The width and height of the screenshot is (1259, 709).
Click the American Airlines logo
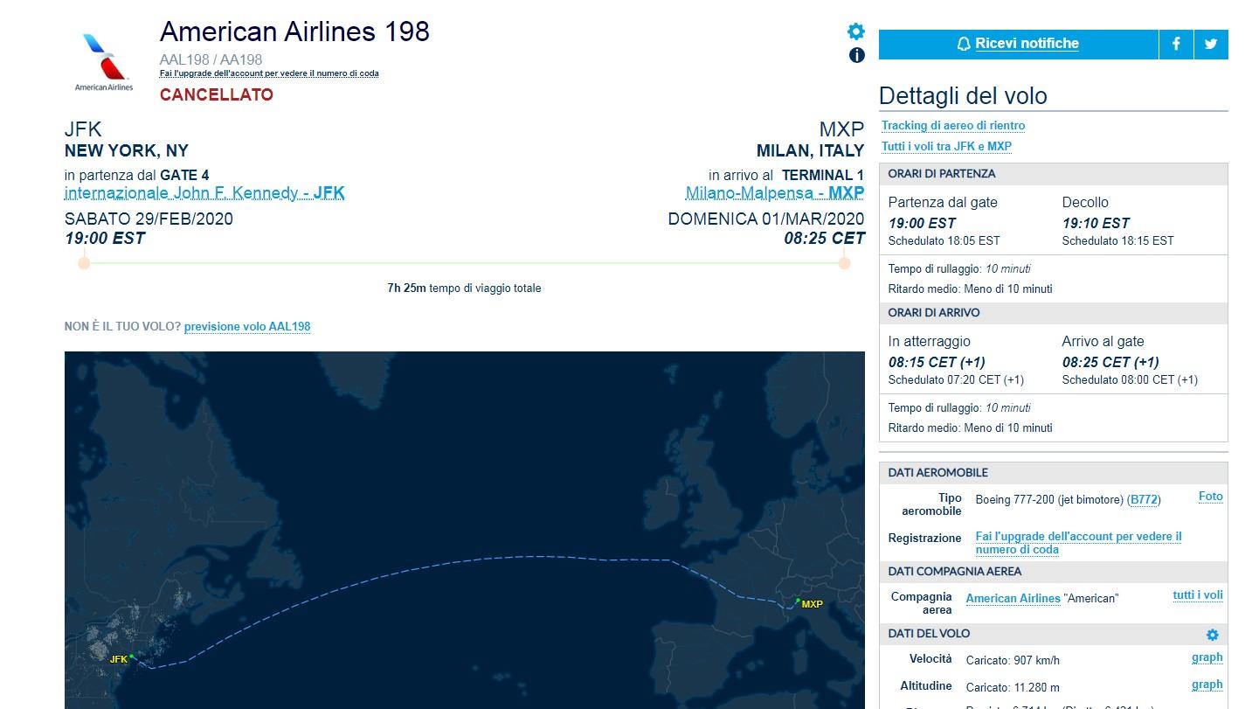[x=104, y=61]
